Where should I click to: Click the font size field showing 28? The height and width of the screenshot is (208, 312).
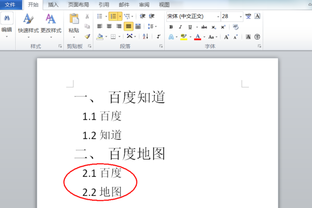(230, 16)
